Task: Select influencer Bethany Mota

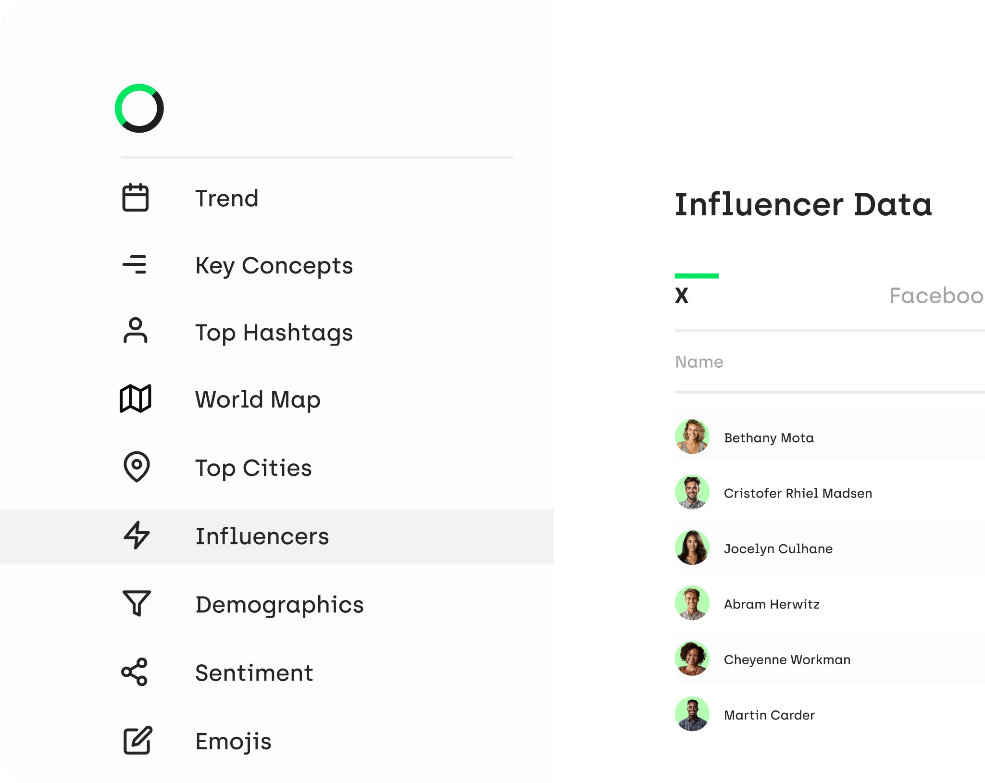Action: (769, 437)
